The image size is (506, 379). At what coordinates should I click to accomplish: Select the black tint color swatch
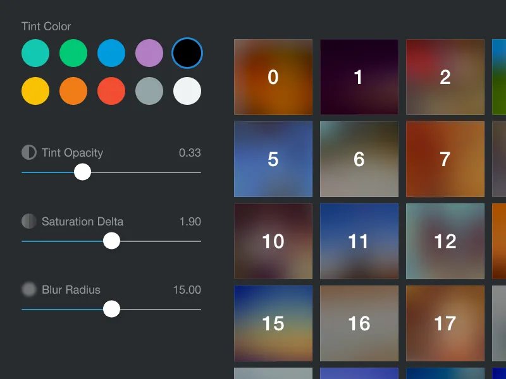click(x=187, y=53)
